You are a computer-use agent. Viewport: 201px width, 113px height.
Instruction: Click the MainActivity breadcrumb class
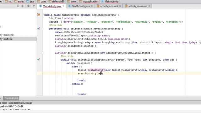(x=110, y=2)
